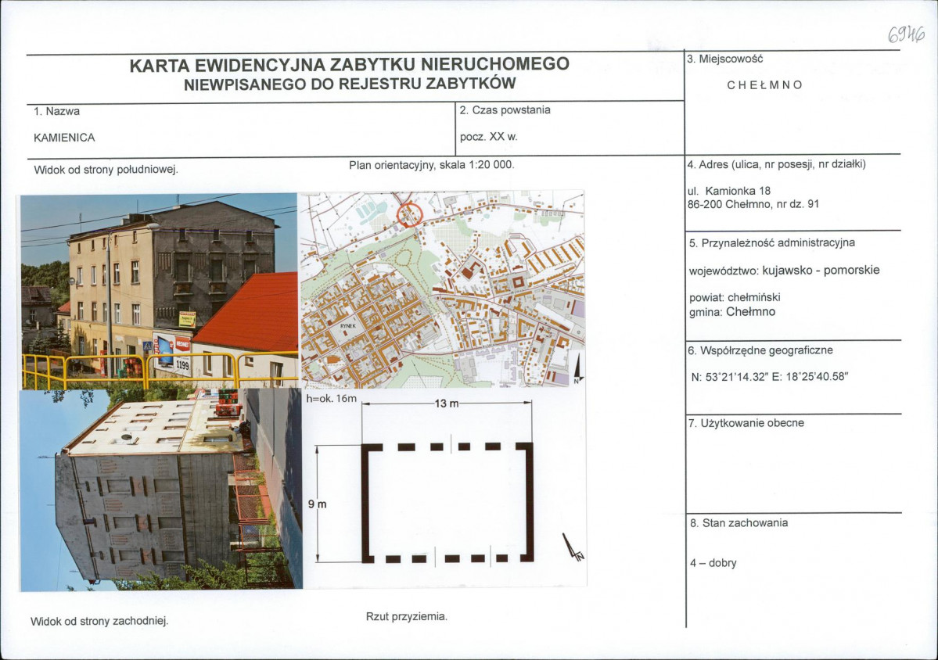Click the handwritten number 6946
Image resolution: width=938 pixels, height=660 pixels.
906,35
